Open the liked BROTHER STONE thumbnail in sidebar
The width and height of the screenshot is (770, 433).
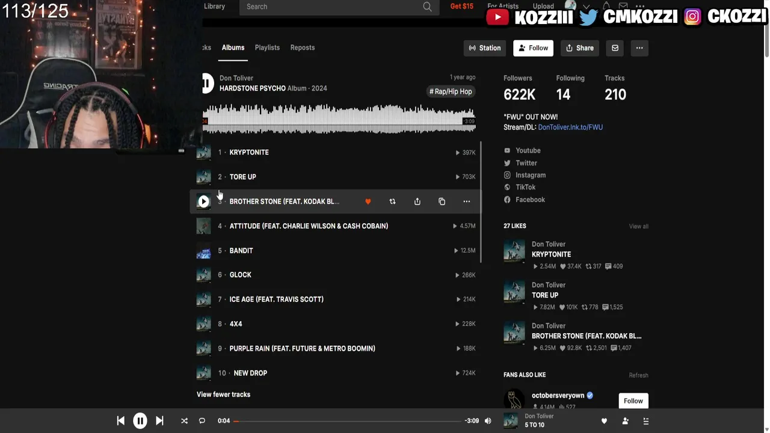click(514, 333)
